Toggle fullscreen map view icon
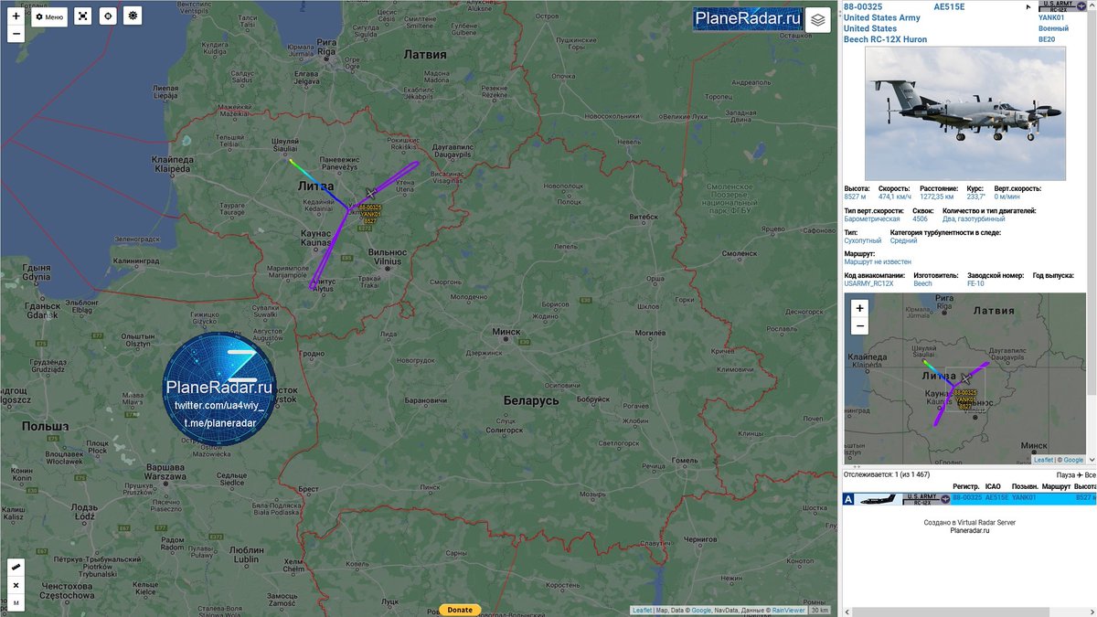 82,16
